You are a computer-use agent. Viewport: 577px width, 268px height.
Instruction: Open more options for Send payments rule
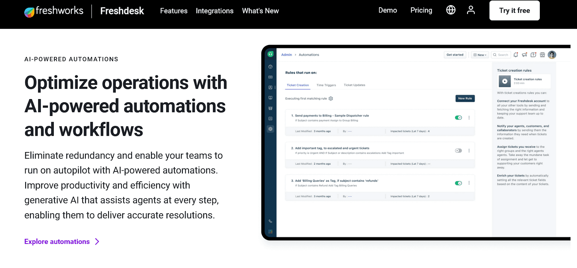pos(469,118)
